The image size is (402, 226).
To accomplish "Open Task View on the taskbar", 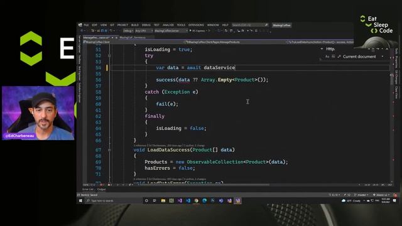I will tap(155, 201).
